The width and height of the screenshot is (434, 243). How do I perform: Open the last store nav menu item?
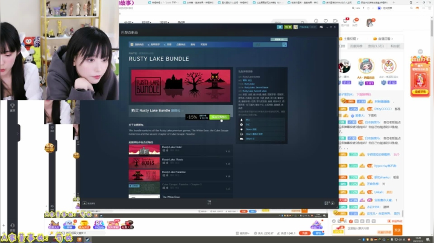click(x=204, y=45)
